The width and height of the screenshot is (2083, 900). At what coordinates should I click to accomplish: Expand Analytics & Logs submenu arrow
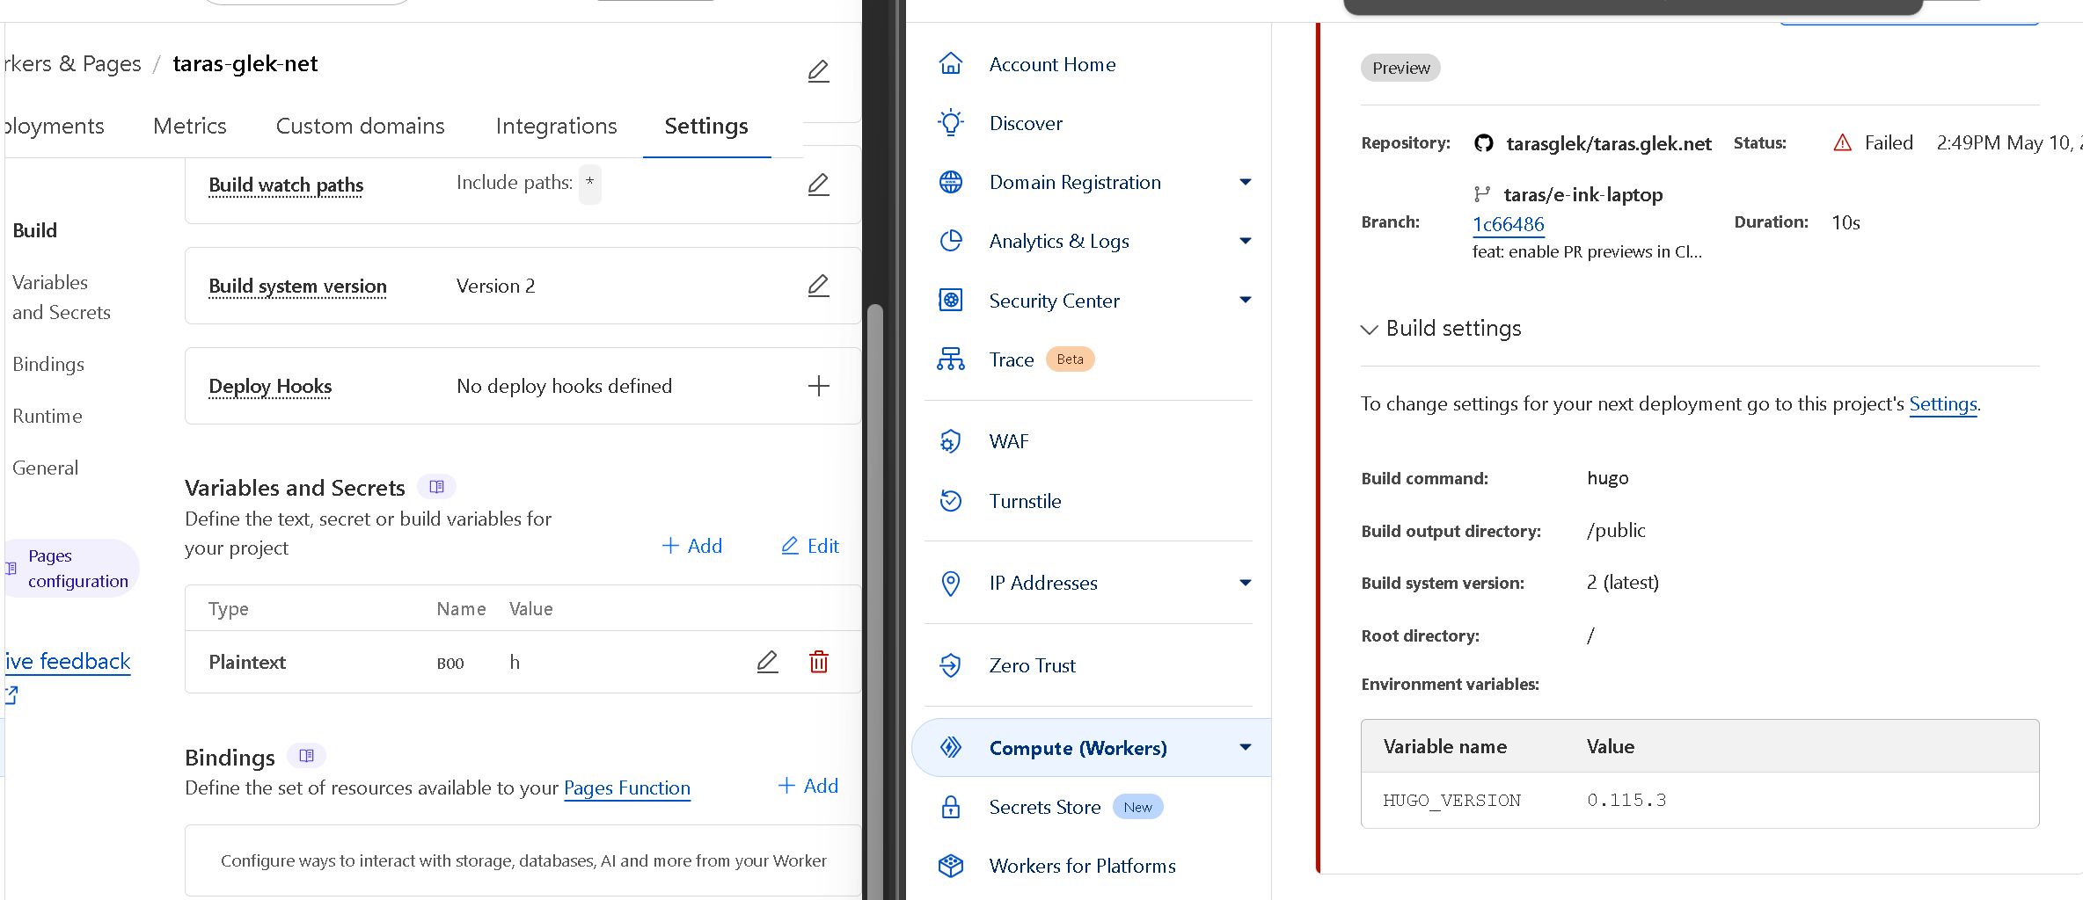(1246, 241)
